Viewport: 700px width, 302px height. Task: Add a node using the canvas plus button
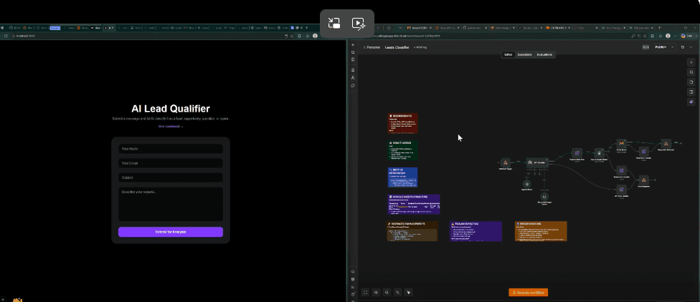(x=691, y=62)
